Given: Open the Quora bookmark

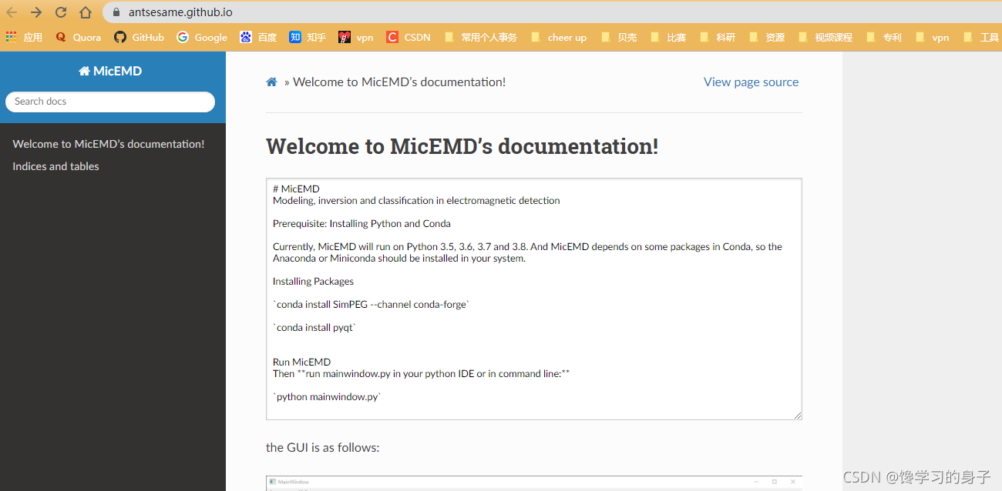Looking at the screenshot, I should (x=78, y=37).
